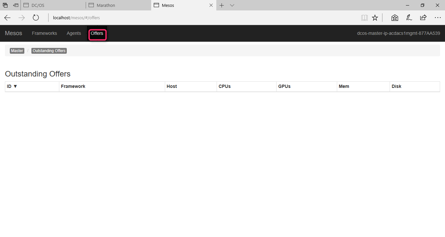
Task: Open web notes pen icon
Action: (x=409, y=18)
